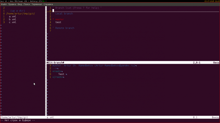
Task: Click the '-->' comment end line
Action: tap(55, 69)
